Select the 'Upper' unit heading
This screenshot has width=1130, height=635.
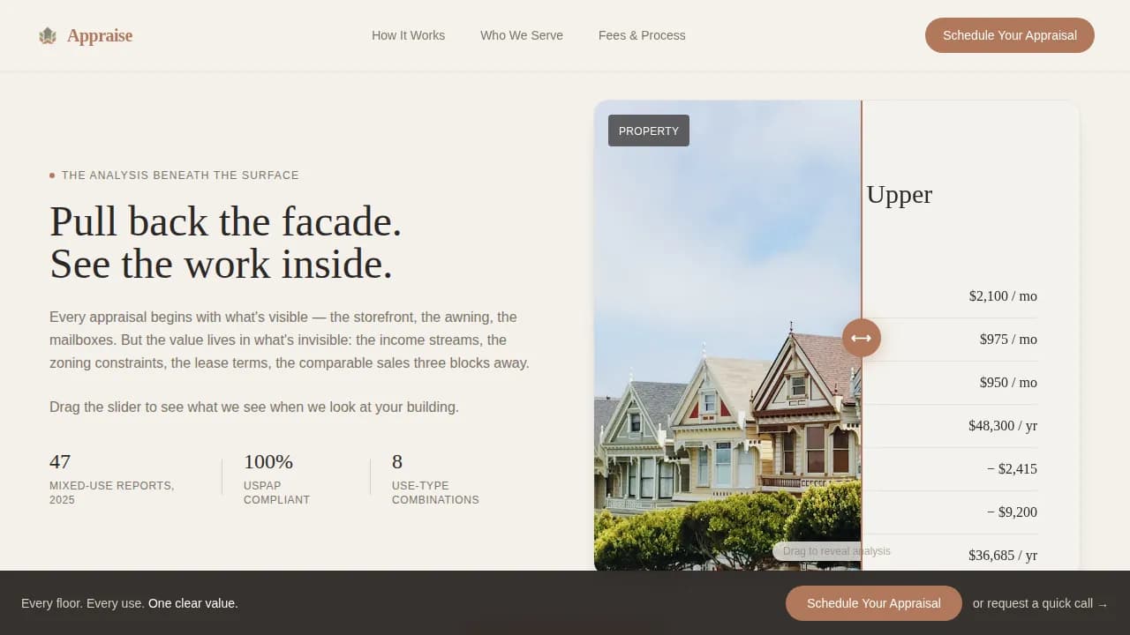point(899,194)
